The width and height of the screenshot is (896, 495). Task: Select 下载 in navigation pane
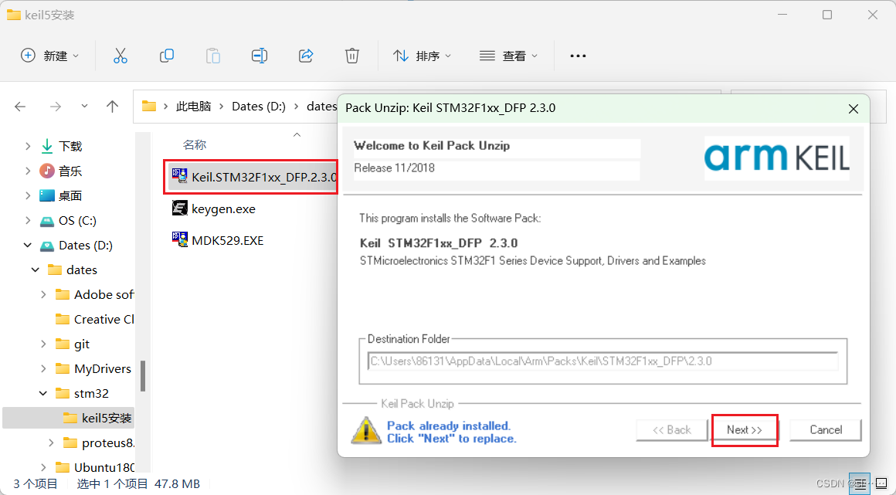(70, 146)
